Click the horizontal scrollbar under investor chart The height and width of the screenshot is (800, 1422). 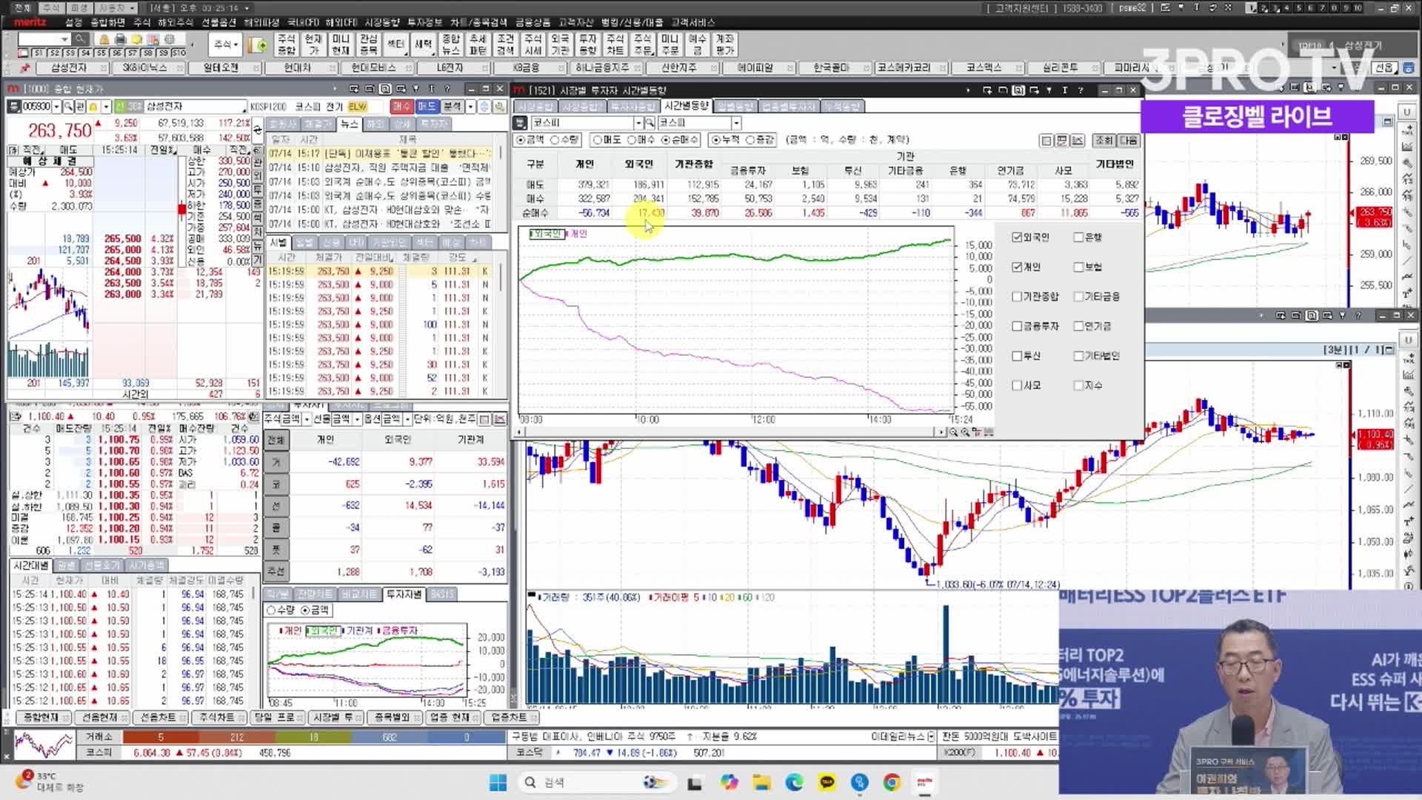[x=730, y=432]
